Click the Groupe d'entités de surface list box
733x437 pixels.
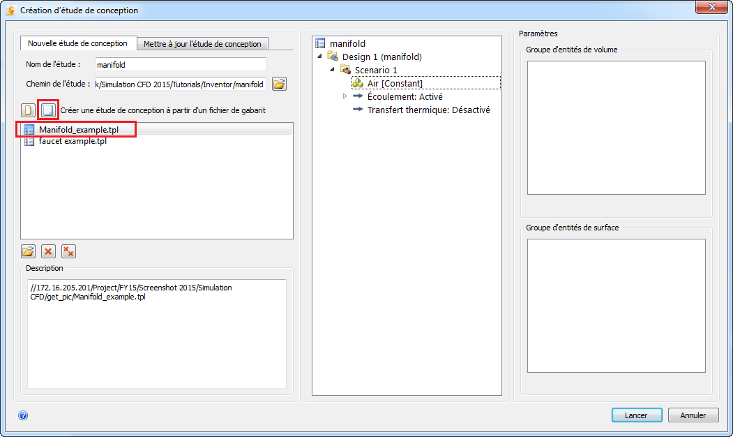pos(616,306)
